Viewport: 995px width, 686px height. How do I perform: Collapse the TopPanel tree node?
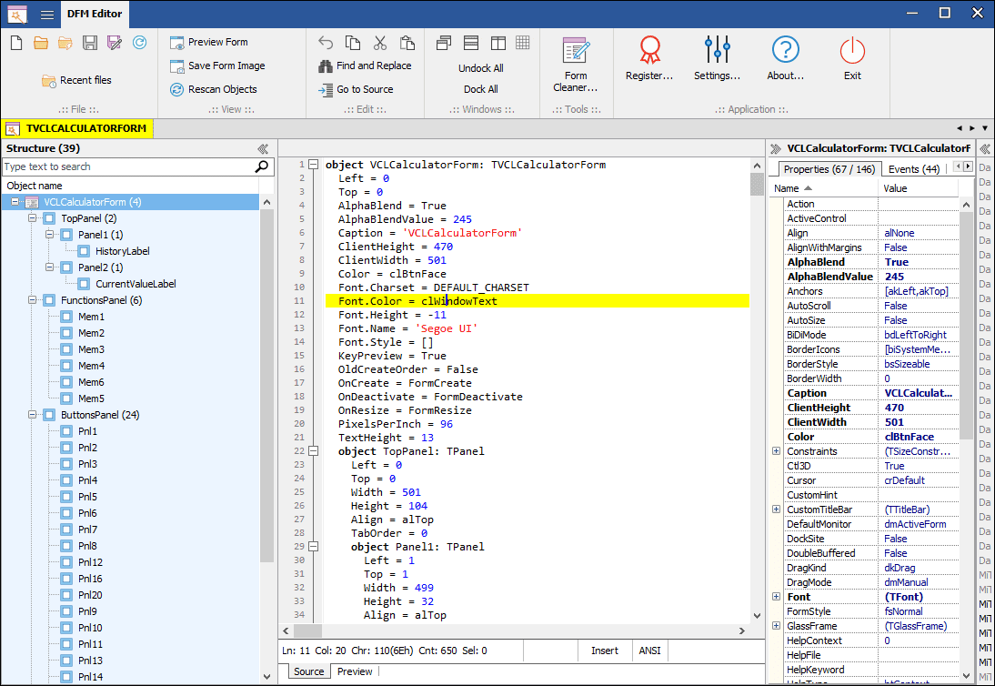coord(33,218)
